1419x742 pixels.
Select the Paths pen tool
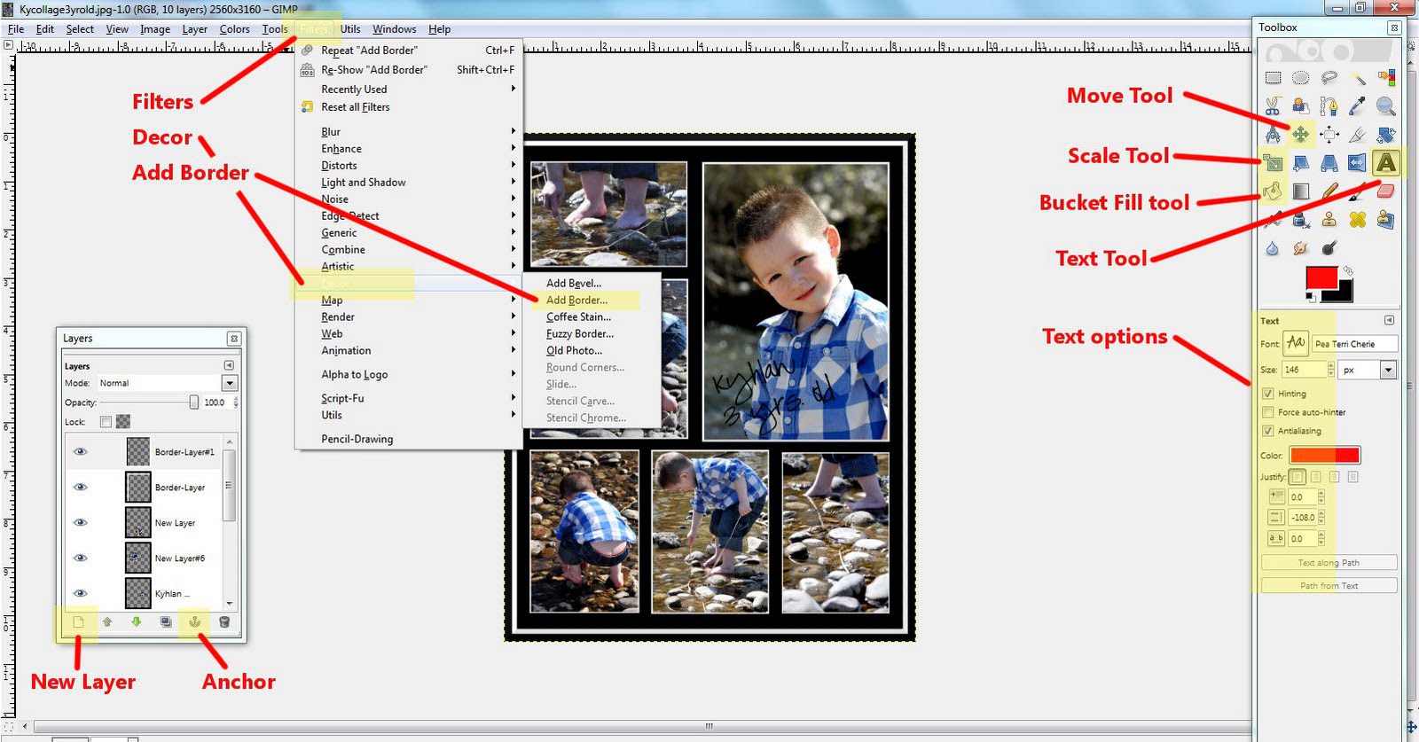click(x=1329, y=106)
